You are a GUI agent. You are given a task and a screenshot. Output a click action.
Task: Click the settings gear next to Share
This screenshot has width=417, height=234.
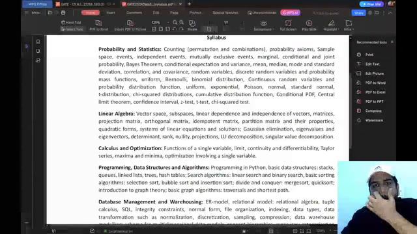[370, 13]
